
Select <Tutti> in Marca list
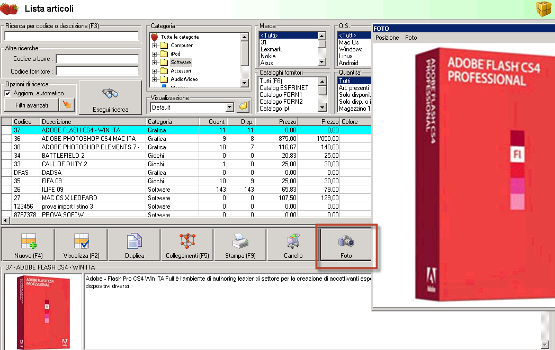tap(288, 35)
